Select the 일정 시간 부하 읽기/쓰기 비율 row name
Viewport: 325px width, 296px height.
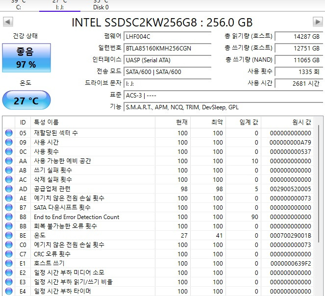(x=73, y=282)
